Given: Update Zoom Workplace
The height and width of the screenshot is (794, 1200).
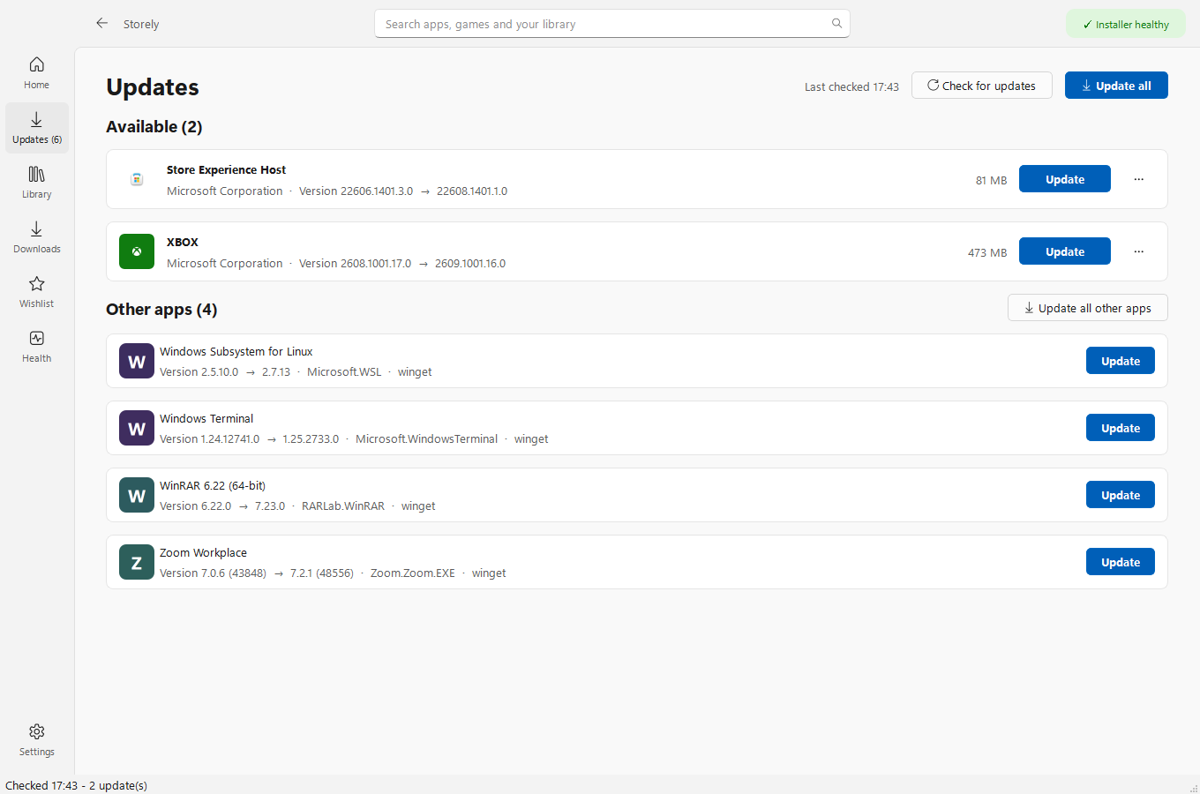Looking at the screenshot, I should point(1121,562).
